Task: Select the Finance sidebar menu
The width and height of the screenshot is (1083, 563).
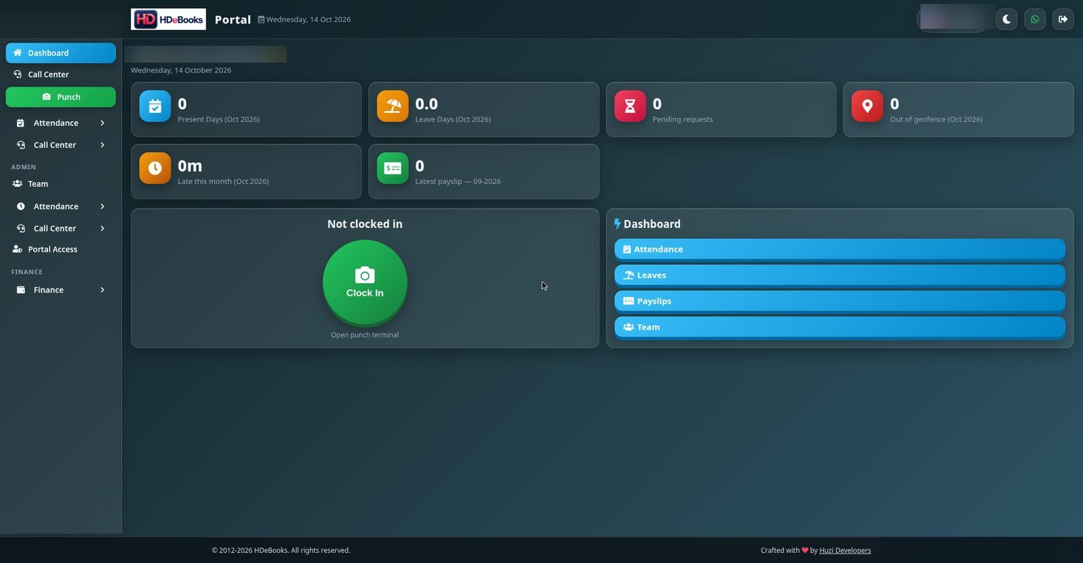Action: (61, 290)
